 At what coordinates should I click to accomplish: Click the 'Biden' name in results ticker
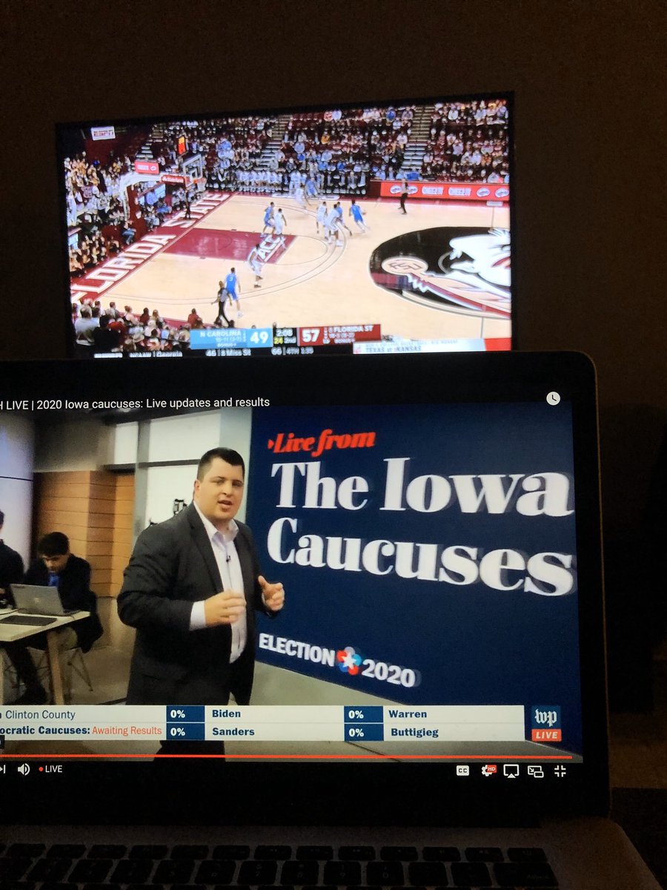pyautogui.click(x=226, y=713)
